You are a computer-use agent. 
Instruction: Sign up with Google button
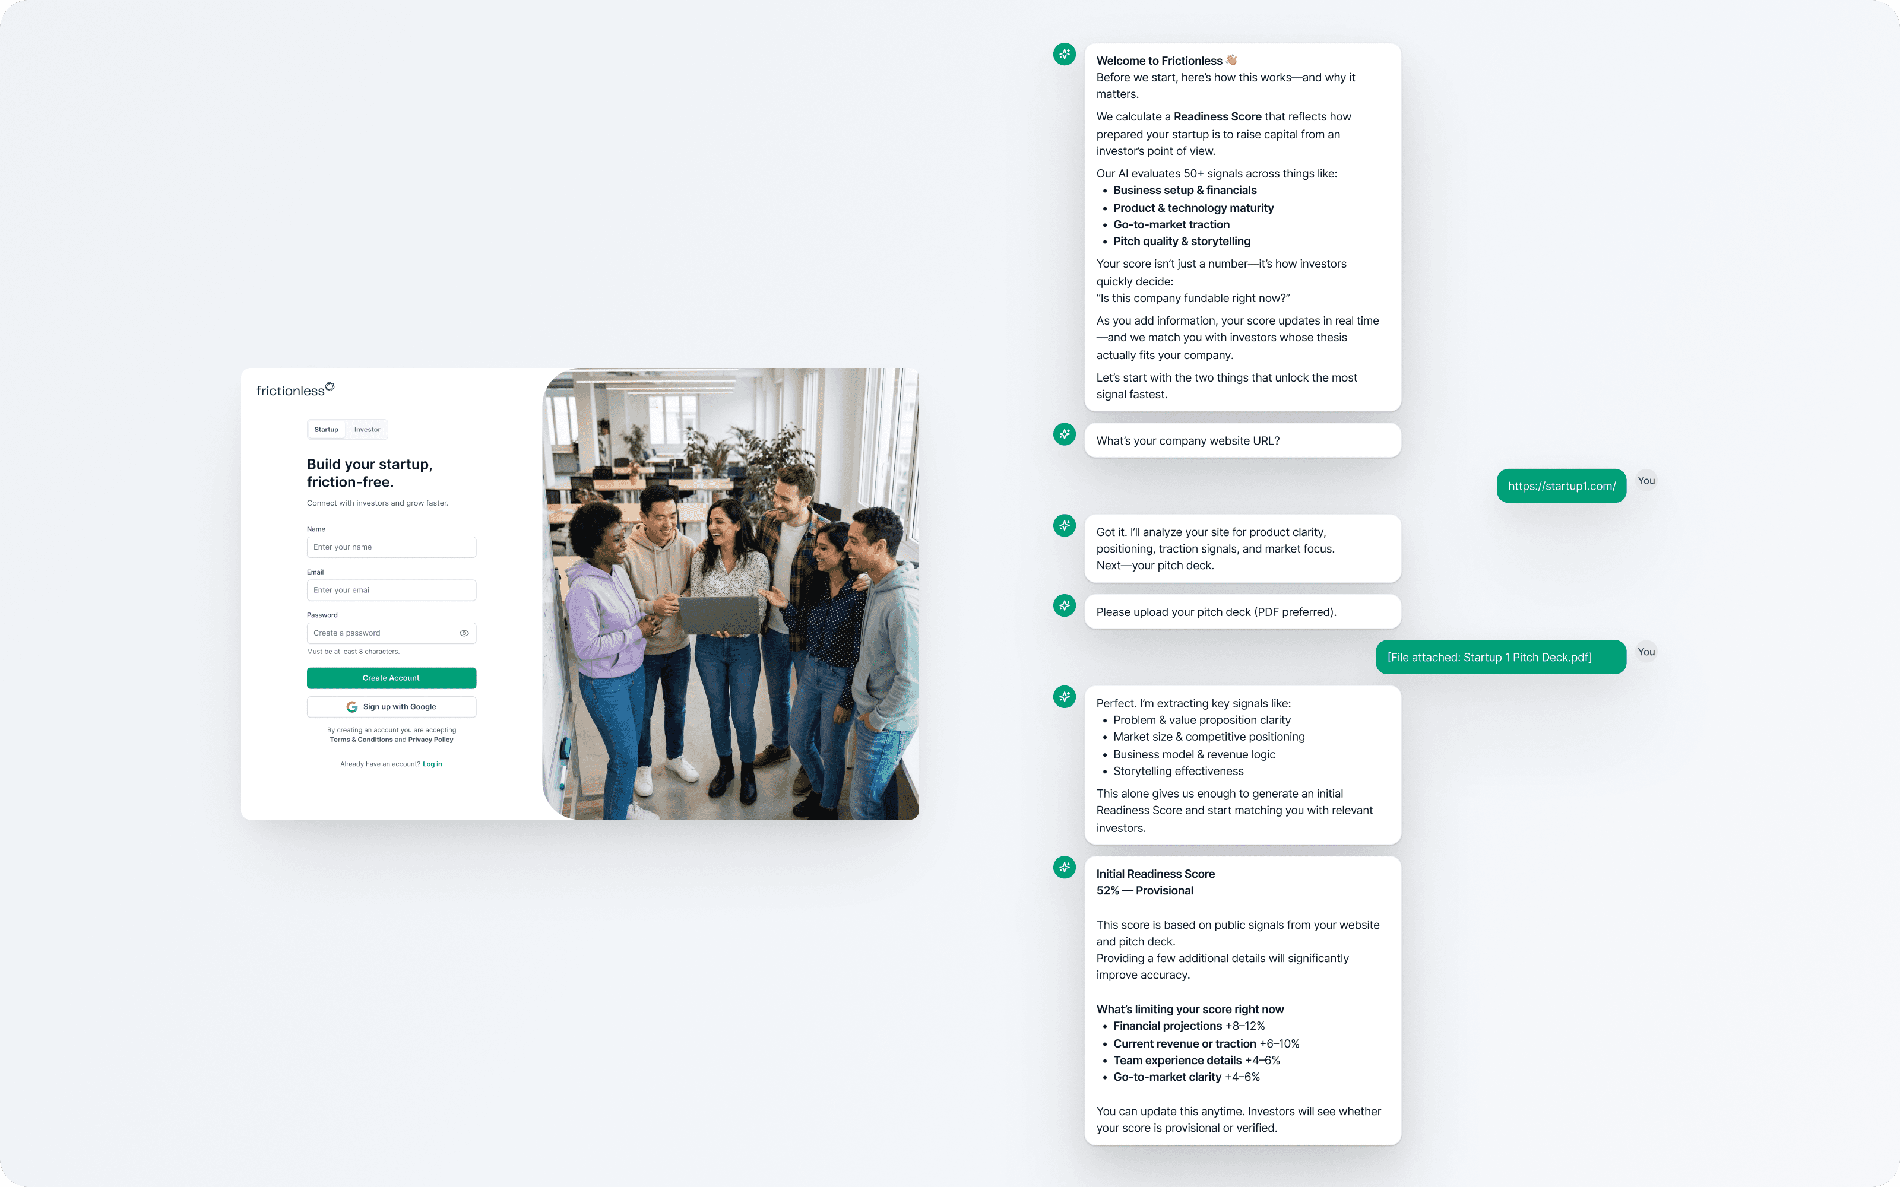coord(391,706)
